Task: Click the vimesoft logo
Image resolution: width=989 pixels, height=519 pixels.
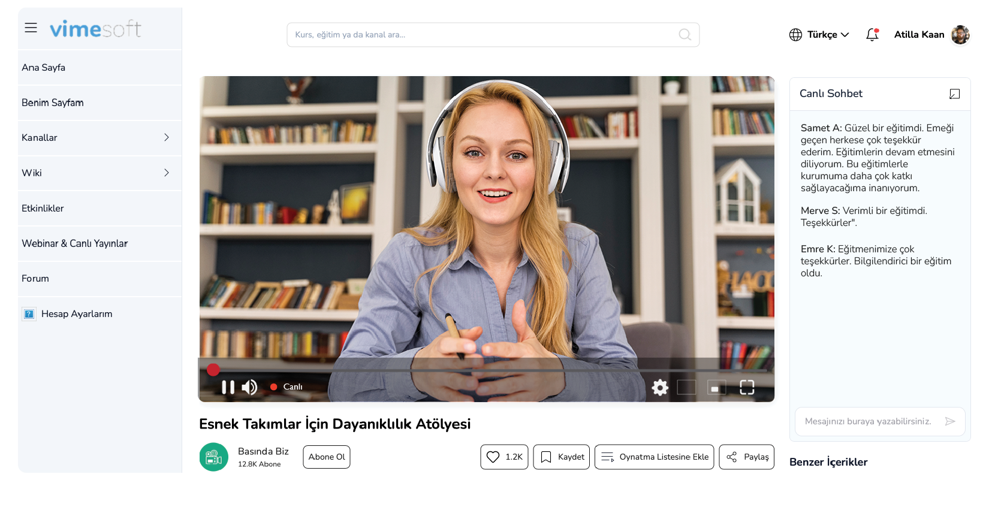Action: 95,28
